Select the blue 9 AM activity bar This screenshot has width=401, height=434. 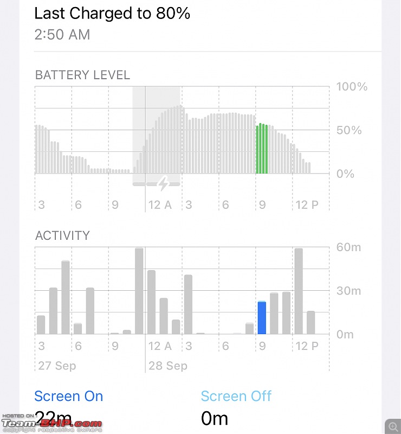[x=262, y=317]
